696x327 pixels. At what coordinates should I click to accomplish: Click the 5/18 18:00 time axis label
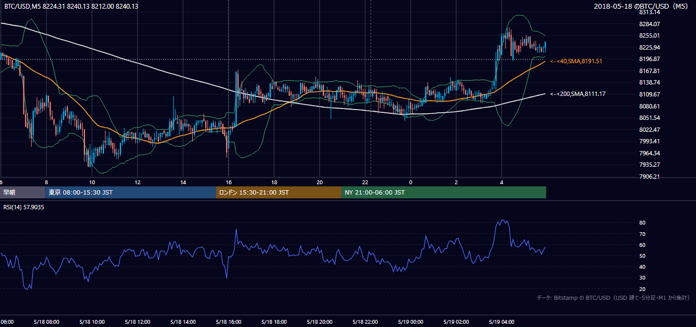273,322
